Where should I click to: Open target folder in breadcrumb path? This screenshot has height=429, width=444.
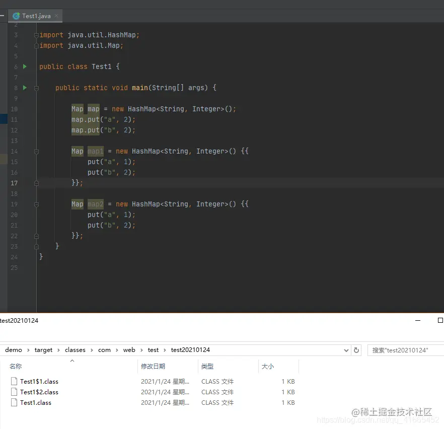pyautogui.click(x=43, y=350)
